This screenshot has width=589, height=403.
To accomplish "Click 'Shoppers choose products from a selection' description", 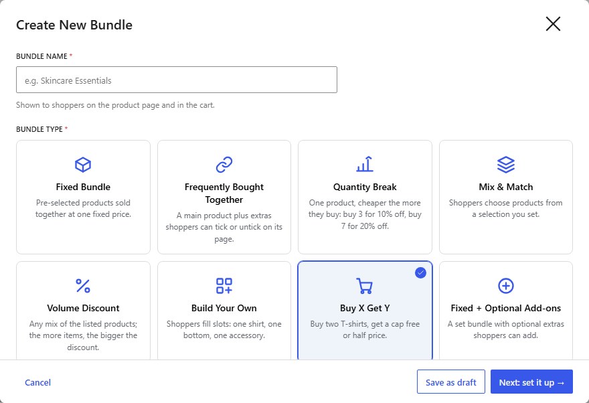I will click(x=505, y=208).
